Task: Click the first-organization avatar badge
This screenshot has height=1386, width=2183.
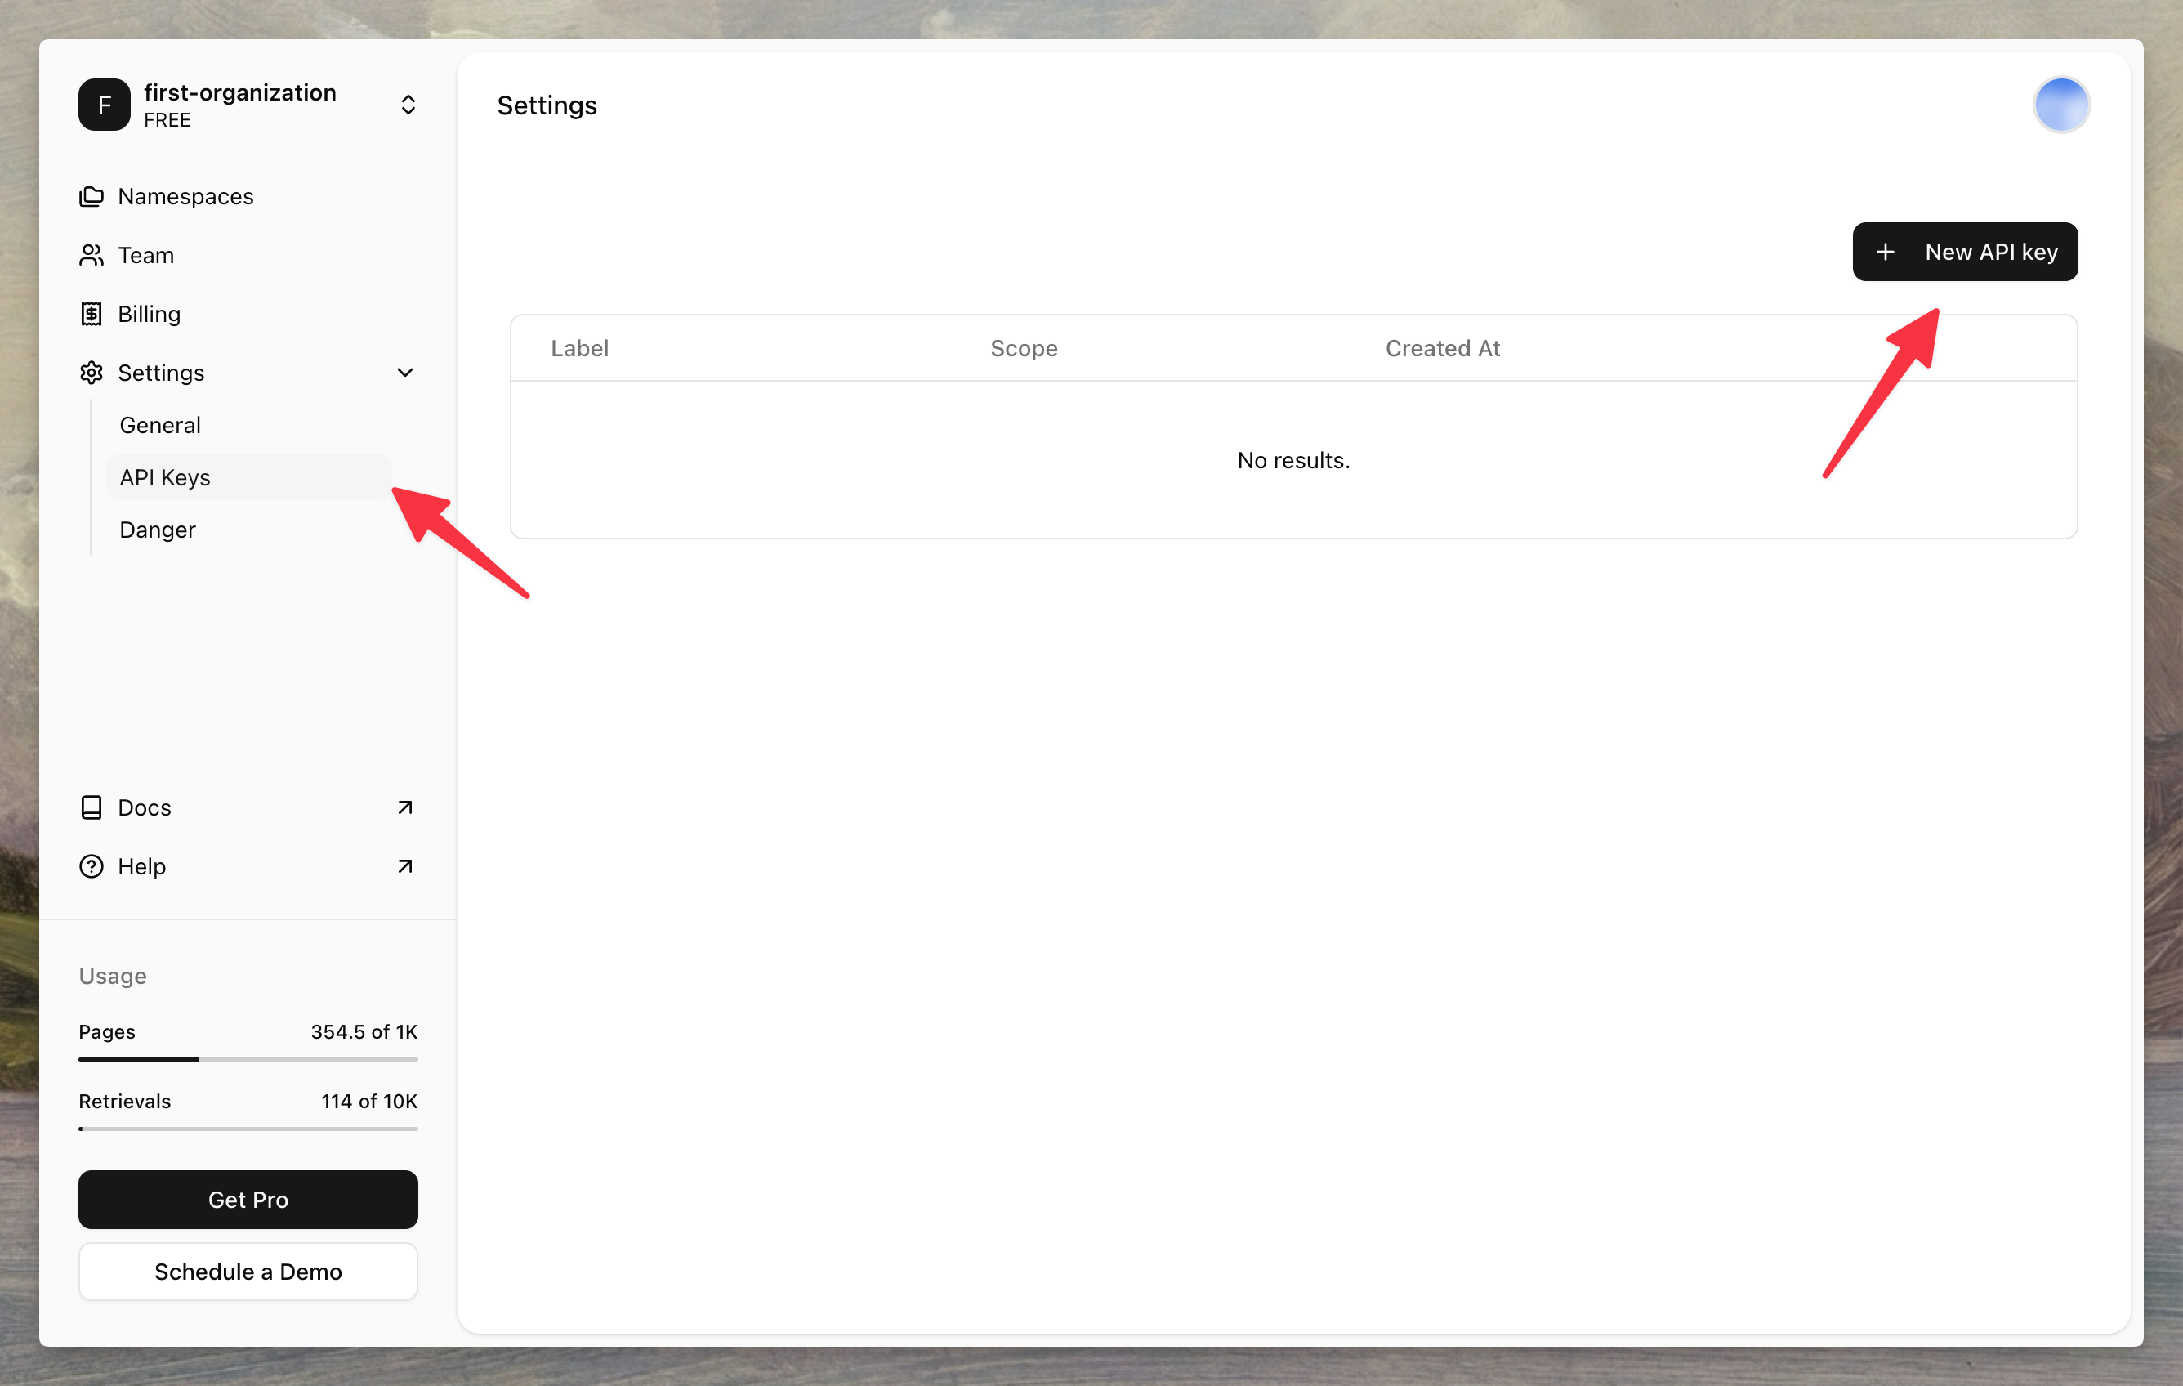Action: 103,105
